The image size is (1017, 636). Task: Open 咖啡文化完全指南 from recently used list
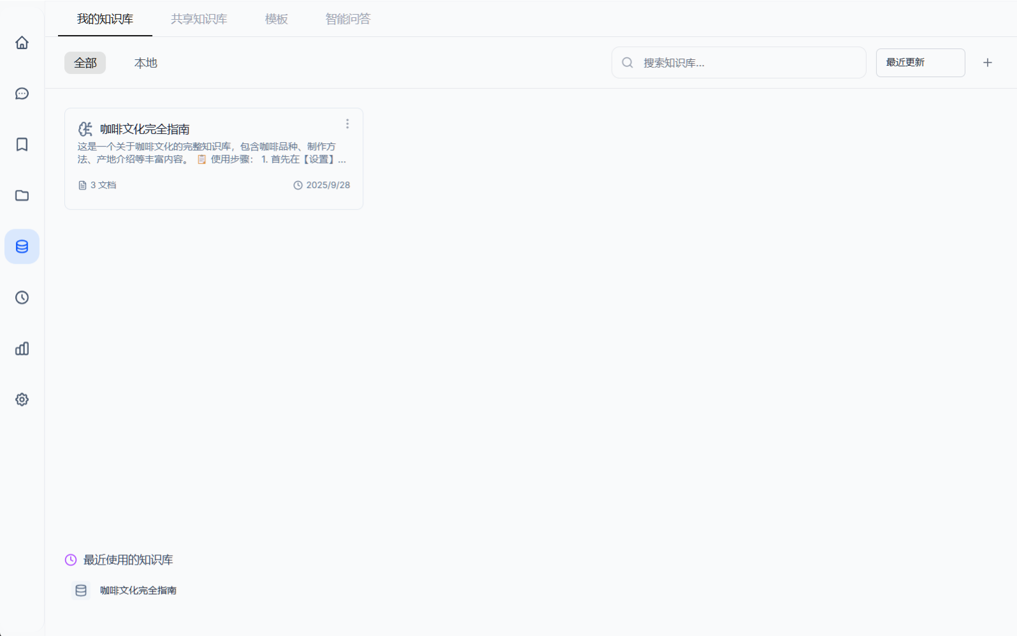click(138, 591)
